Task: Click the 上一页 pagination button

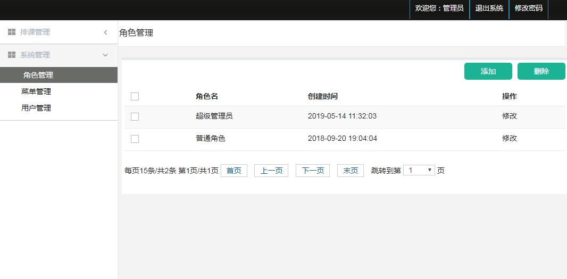Action: coord(271,171)
